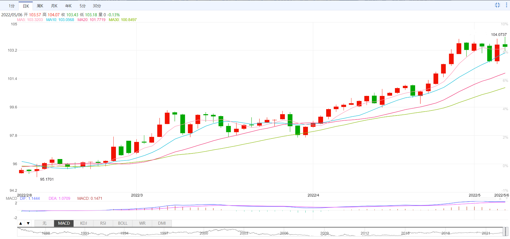
Task: Switch to the 年K yearly tab
Action: tap(68, 6)
